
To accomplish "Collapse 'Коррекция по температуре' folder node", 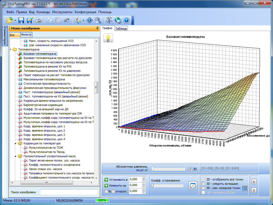I will pyautogui.click(x=16, y=143).
